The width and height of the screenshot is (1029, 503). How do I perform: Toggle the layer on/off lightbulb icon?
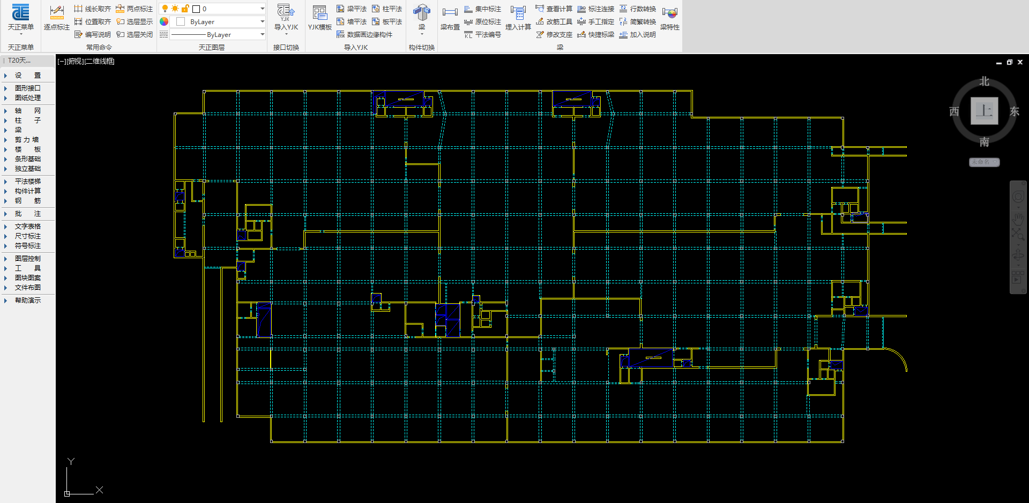(x=165, y=9)
